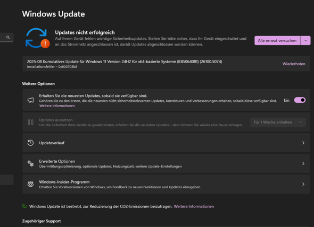Viewport: 314px width, 227px height.
Task: Click the Erweiterte Optionen gears icon
Action: point(30,163)
